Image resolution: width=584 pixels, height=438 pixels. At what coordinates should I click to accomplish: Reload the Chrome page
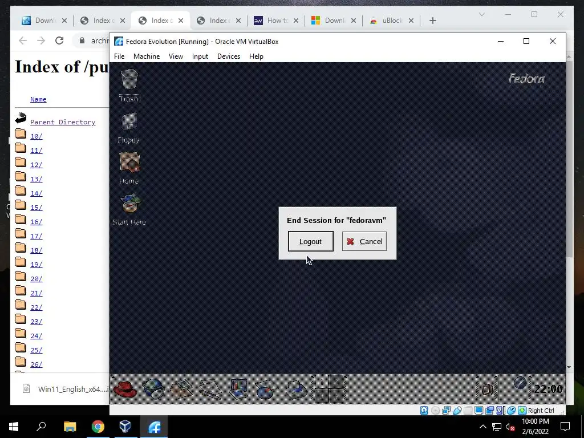click(x=59, y=40)
